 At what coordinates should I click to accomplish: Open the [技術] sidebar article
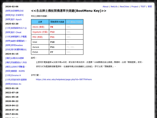click(x=16, y=50)
